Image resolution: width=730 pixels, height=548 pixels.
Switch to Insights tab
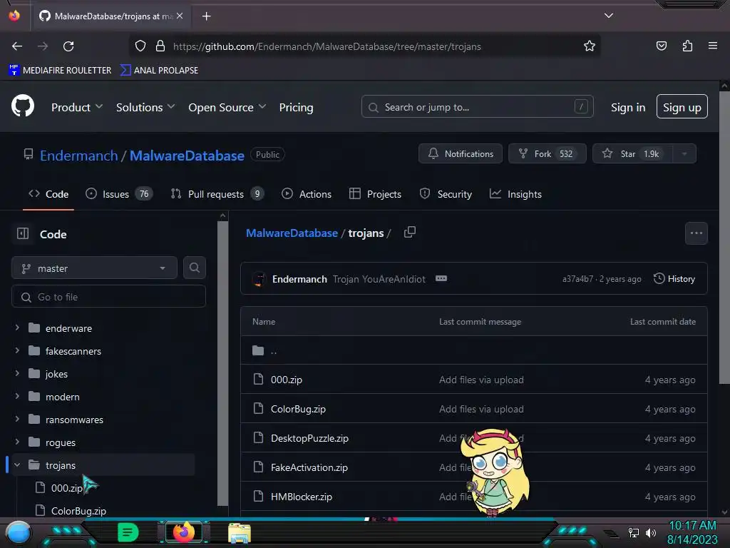coord(515,194)
